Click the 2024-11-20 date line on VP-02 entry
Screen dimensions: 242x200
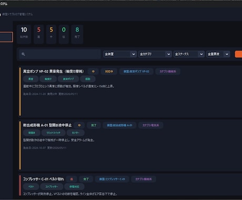coord(51,94)
